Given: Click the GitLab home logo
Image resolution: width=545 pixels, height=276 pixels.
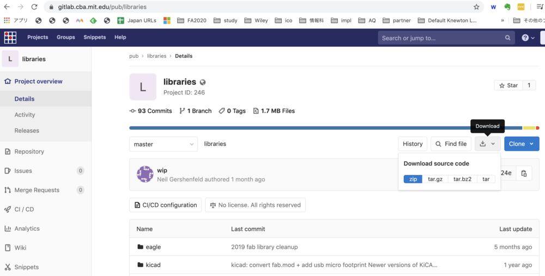Looking at the screenshot, I should point(10,38).
